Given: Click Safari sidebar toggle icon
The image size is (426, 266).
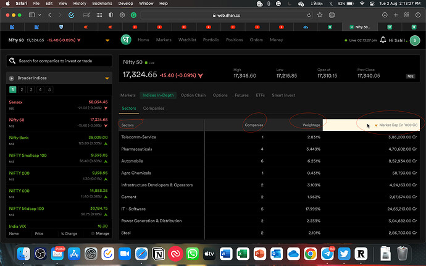Looking at the screenshot, I should click(31, 15).
